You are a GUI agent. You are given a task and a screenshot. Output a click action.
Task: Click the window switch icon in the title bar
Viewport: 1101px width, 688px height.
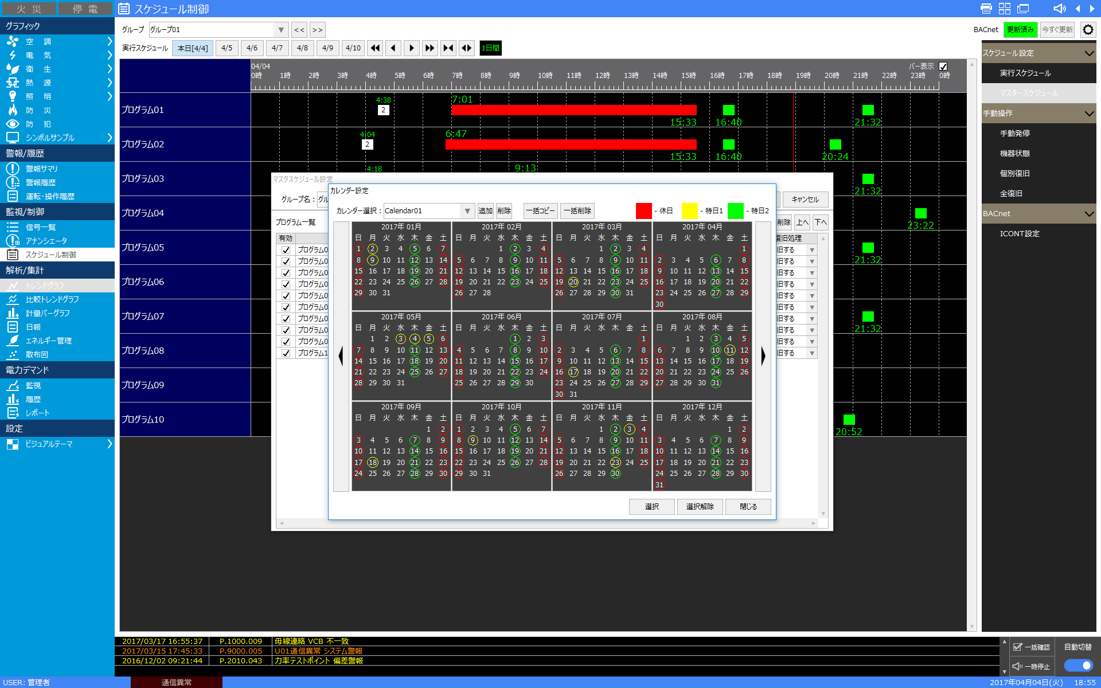pyautogui.click(x=1023, y=9)
